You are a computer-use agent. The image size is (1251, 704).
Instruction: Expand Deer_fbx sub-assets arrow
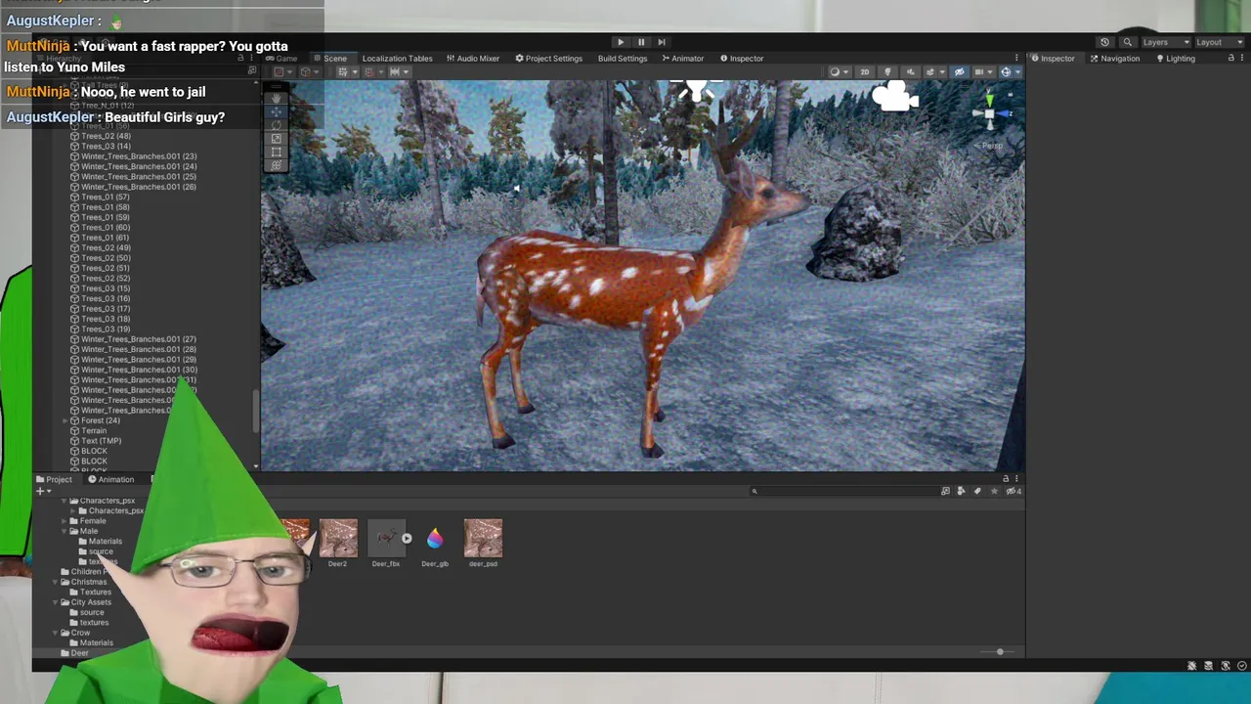coord(407,539)
